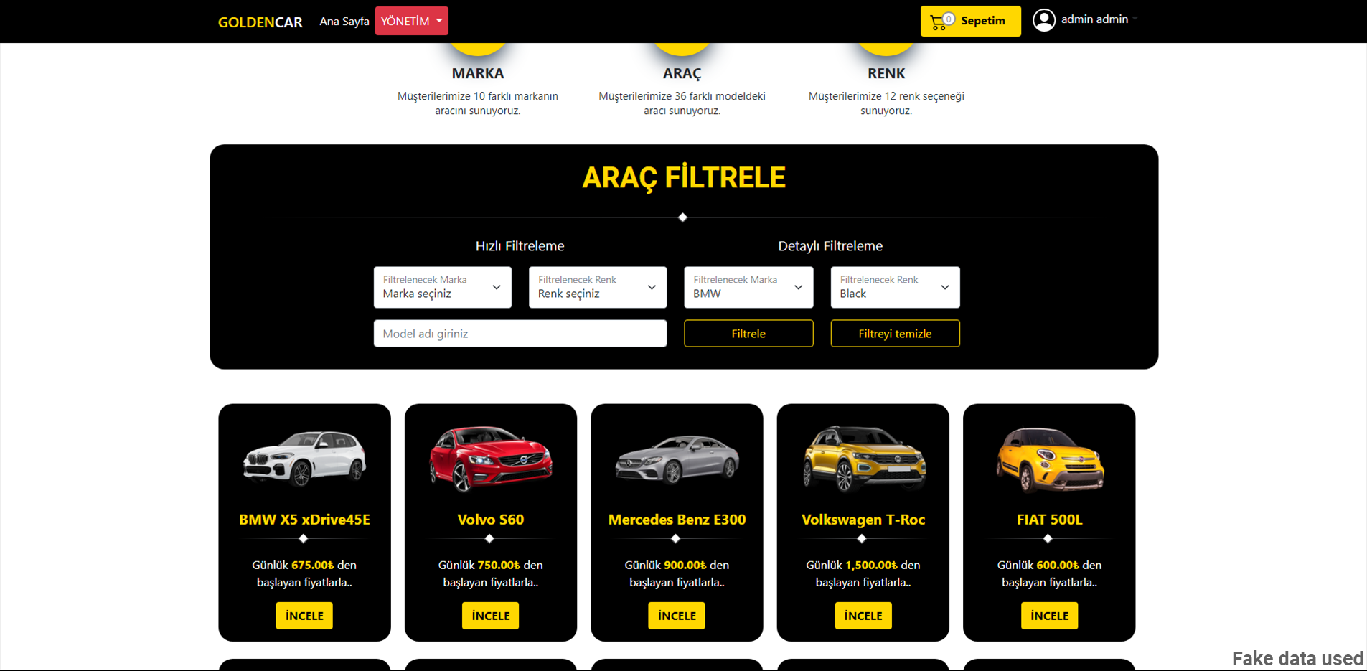The width and height of the screenshot is (1367, 671).
Task: Click the Volkswagen T-Roc title
Action: 863,520
